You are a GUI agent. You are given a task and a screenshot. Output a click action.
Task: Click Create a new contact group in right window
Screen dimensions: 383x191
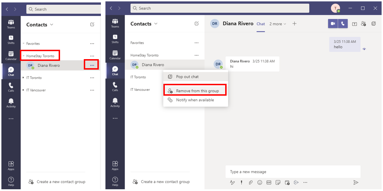point(161,182)
